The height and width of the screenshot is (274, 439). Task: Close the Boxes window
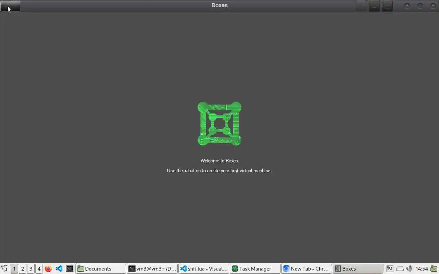(x=433, y=6)
